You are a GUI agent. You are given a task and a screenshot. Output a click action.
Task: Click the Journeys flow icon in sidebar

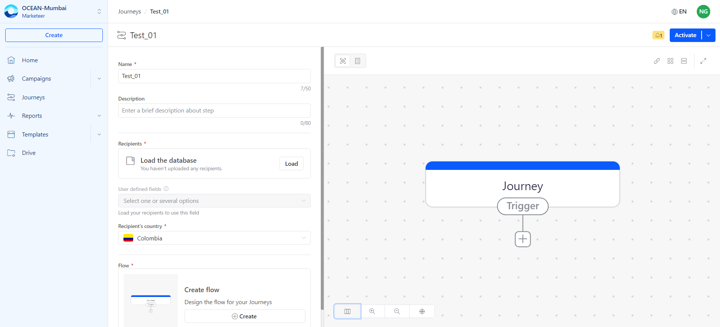[x=11, y=97]
